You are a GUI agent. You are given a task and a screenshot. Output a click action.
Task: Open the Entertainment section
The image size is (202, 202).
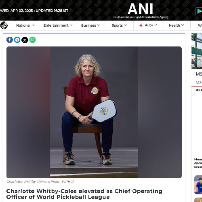pyautogui.click(x=56, y=25)
